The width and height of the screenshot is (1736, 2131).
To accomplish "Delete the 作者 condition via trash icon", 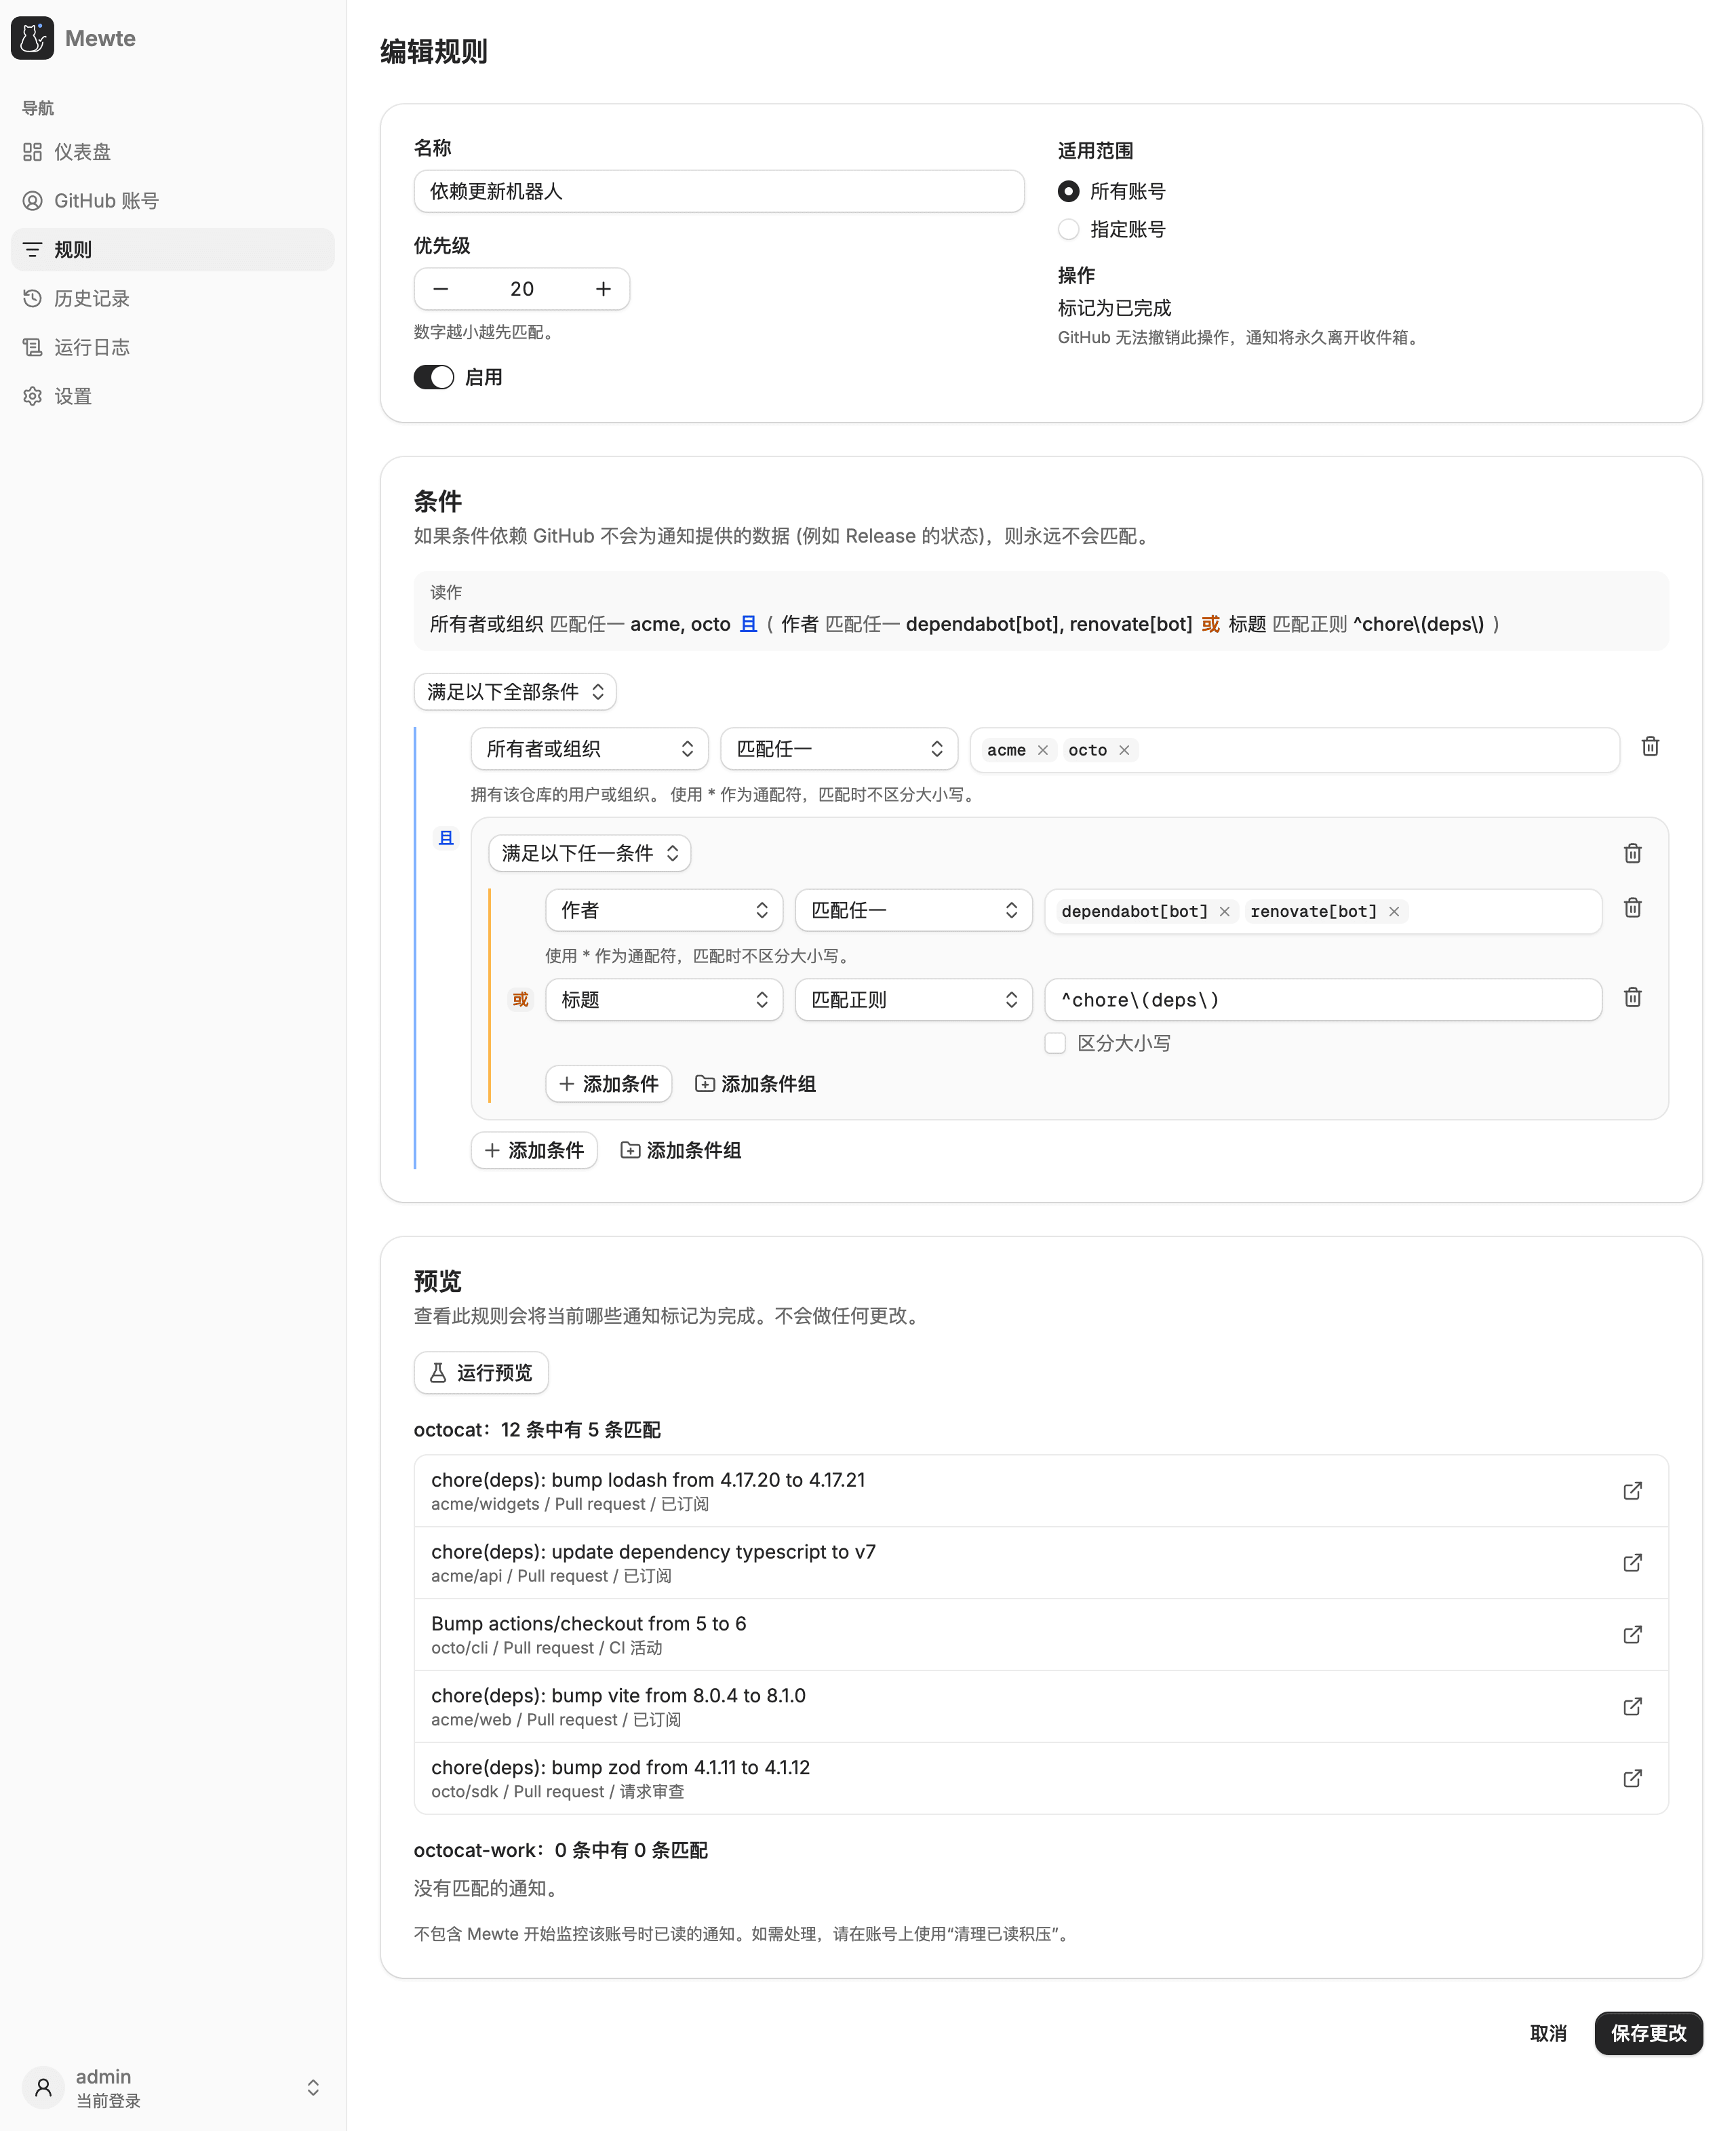I will pyautogui.click(x=1632, y=908).
